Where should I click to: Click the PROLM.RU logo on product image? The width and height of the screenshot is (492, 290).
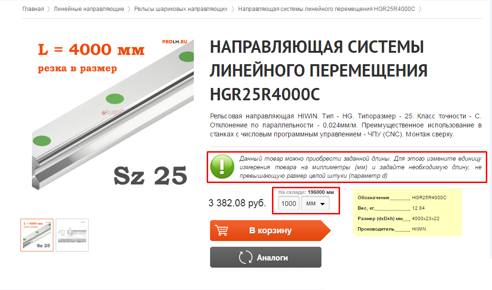pyautogui.click(x=174, y=42)
